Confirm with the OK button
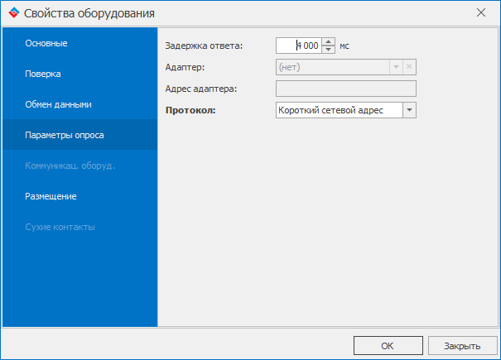This screenshot has height=360, width=501. (388, 346)
